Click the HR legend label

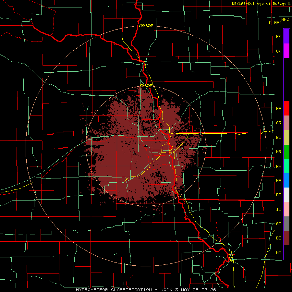(278, 152)
